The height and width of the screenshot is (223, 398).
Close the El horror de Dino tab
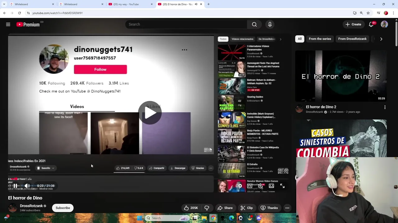201,4
